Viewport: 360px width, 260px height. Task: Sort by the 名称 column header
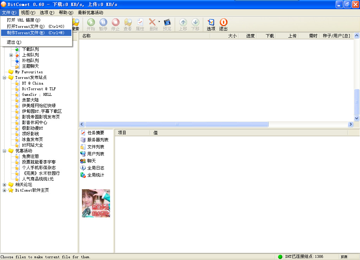(x=144, y=36)
